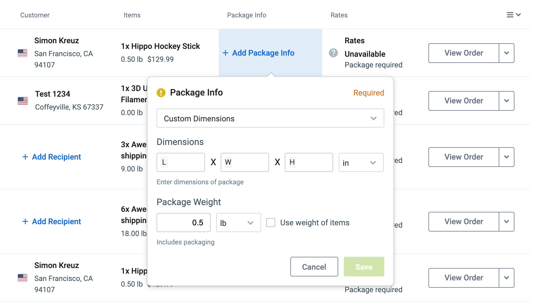533x304 pixels.
Task: Click the package weight field showing 0.5
Action: [183, 223]
